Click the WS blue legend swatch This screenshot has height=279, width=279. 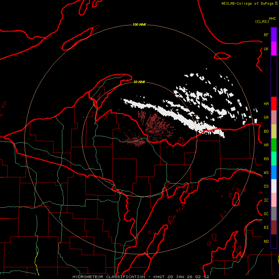[274, 172]
